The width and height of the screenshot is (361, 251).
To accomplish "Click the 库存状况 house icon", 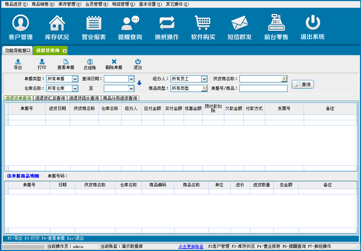I will tap(57, 24).
